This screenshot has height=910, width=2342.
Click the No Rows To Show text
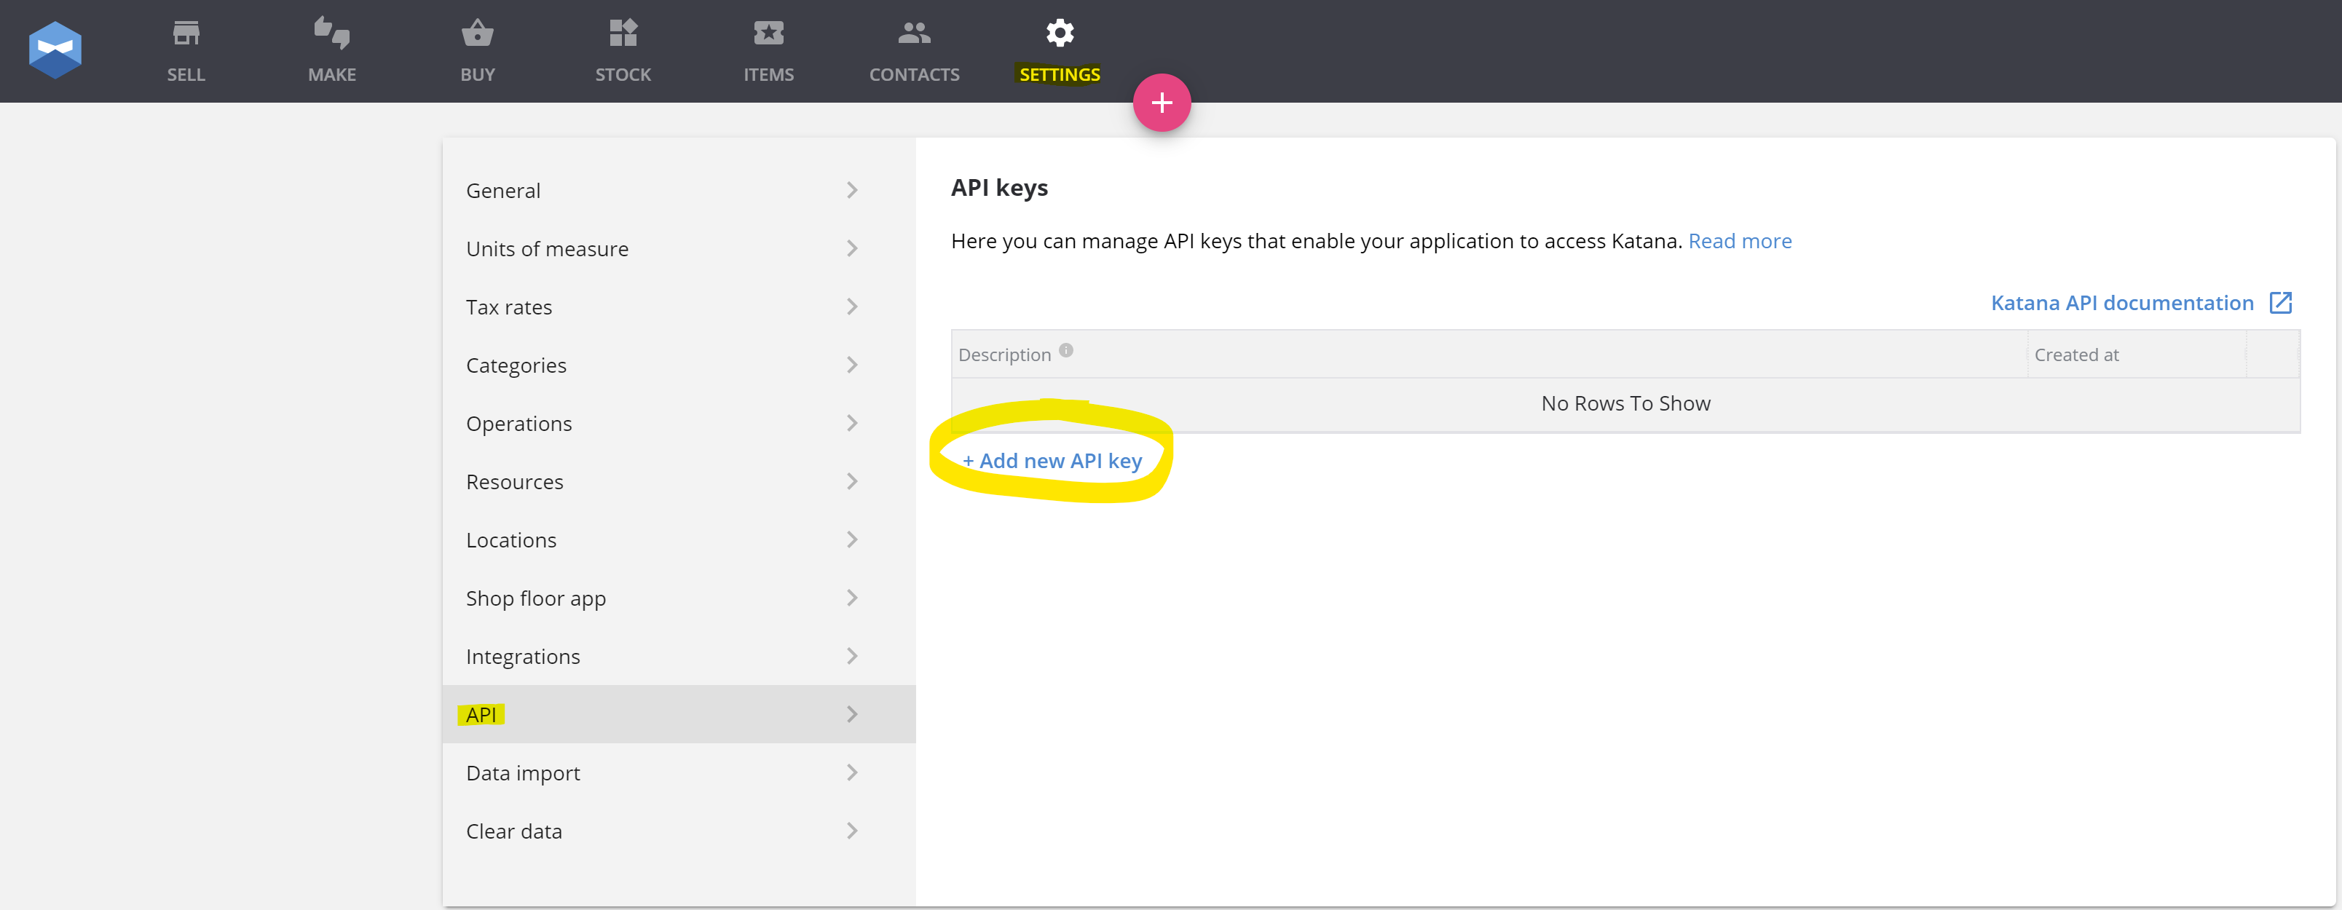[x=1625, y=403]
